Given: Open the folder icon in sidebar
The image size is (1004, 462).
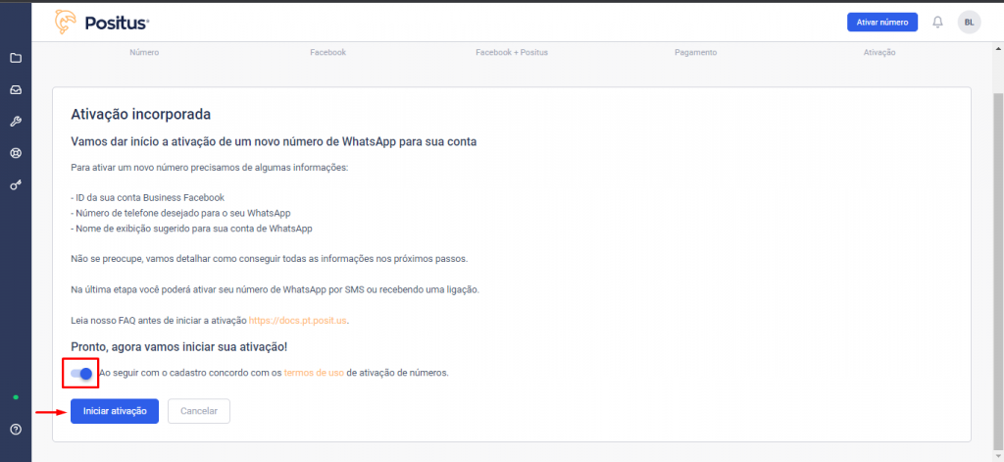Looking at the screenshot, I should pyautogui.click(x=16, y=58).
